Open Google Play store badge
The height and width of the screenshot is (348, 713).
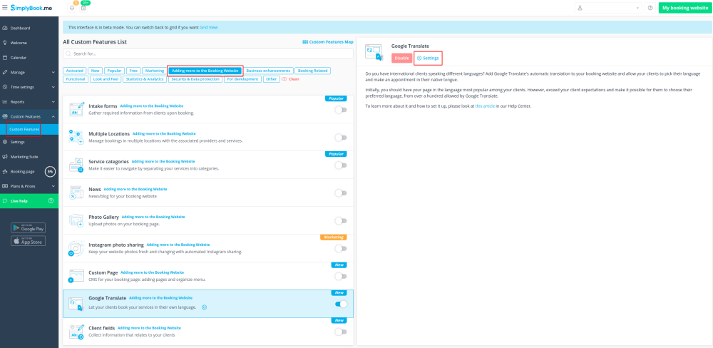coord(29,228)
